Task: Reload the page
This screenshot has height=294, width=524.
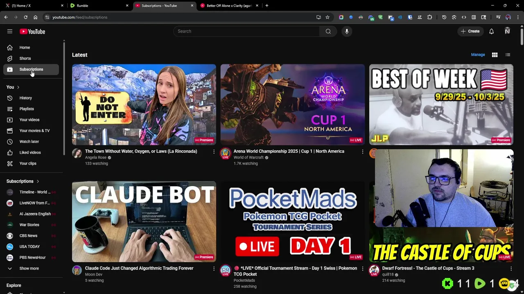Action: (25, 17)
